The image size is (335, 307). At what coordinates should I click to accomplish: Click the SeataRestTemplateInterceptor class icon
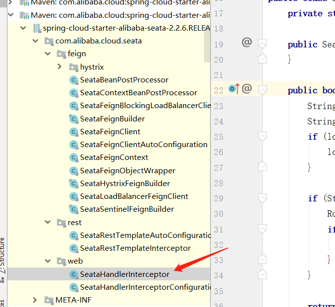[x=74, y=248]
